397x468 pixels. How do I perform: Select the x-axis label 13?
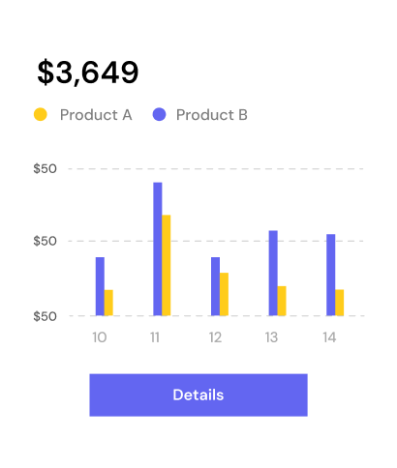(271, 337)
